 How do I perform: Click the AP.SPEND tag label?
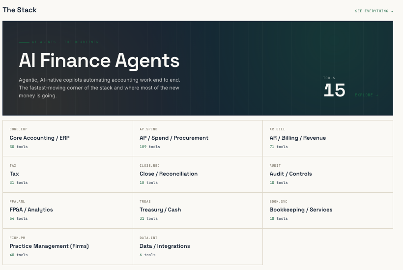pos(148,129)
